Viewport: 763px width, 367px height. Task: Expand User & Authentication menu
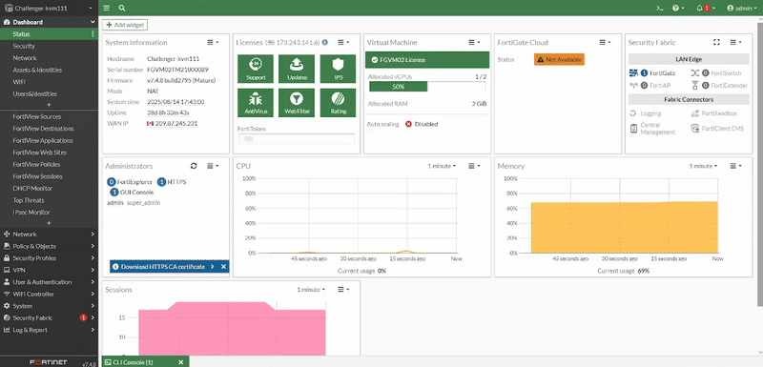pyautogui.click(x=50, y=282)
